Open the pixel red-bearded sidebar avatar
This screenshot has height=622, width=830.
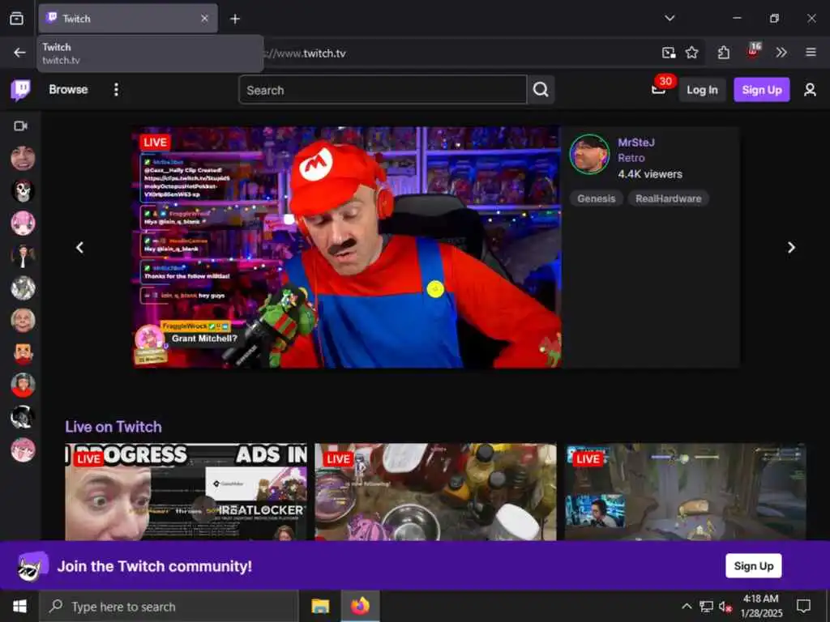23,353
